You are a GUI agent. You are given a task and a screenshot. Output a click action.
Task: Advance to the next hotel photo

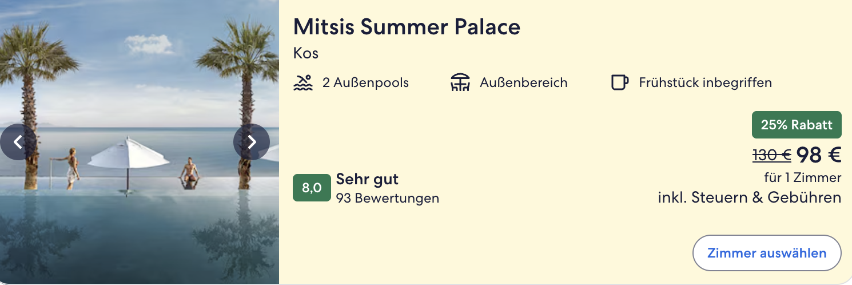coord(252,142)
